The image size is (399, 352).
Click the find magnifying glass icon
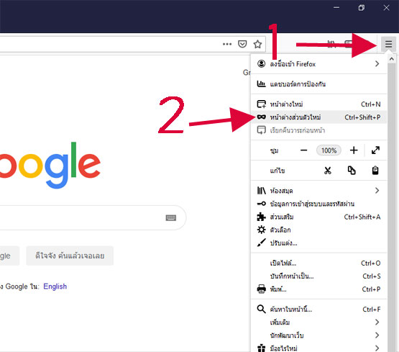pos(262,309)
